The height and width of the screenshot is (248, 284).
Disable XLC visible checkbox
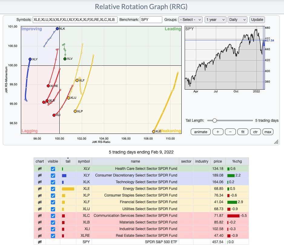tap(53, 216)
